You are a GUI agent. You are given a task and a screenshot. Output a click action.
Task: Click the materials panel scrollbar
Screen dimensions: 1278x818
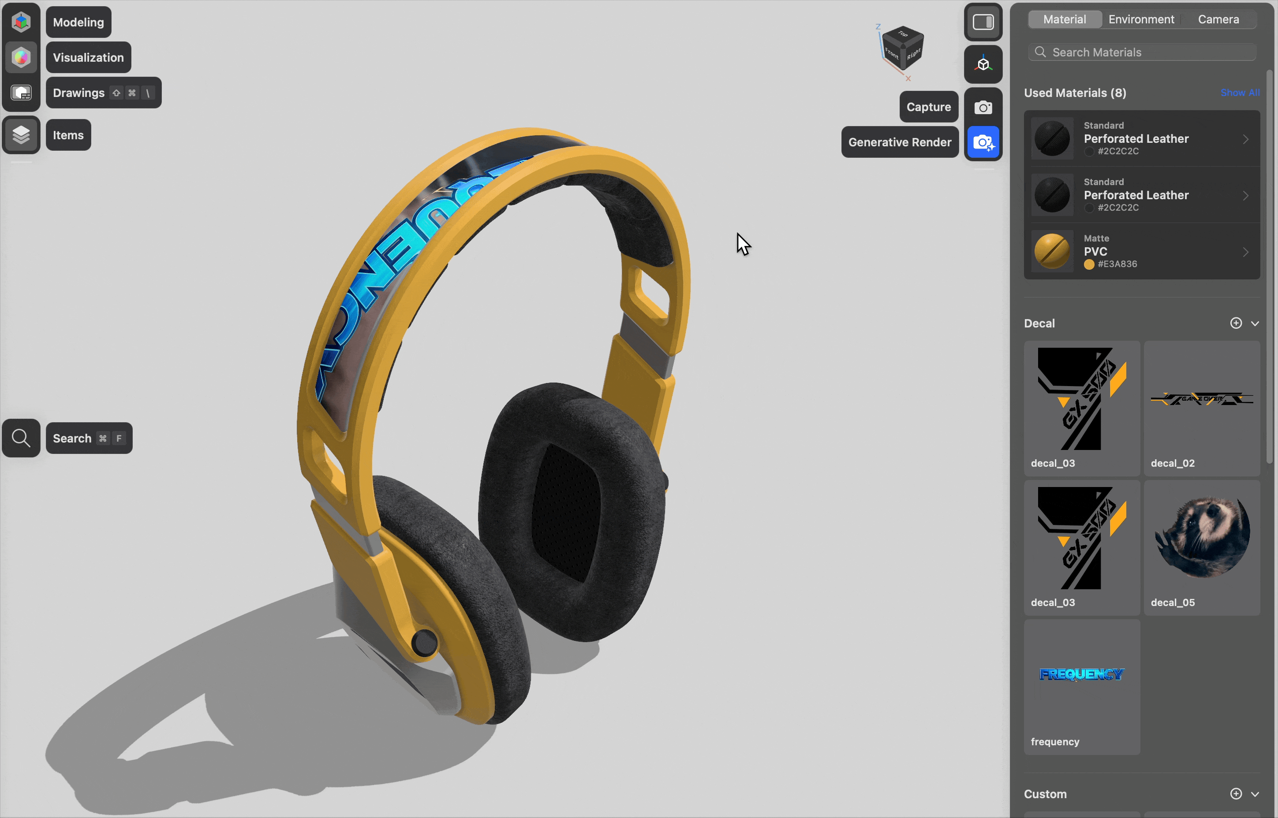1269,267
